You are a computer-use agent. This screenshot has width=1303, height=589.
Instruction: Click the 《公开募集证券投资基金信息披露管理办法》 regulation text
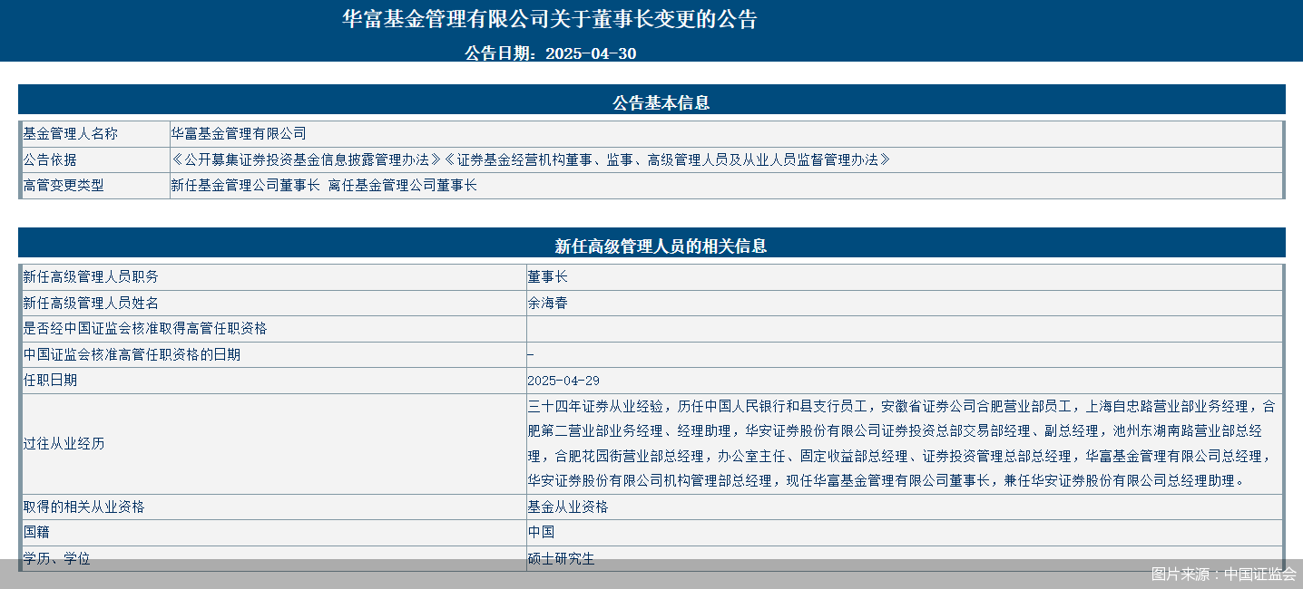[306, 159]
